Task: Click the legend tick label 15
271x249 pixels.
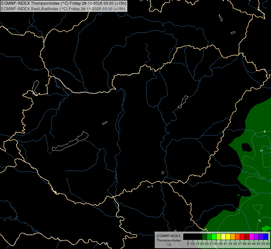Action: pos(197,244)
